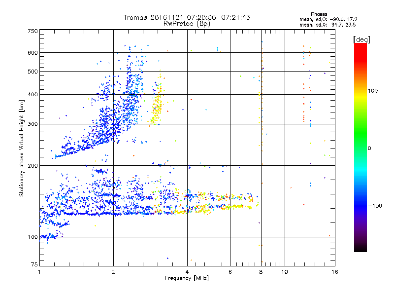Click the x-axis tick label '4'
The image size is (394, 296).
coord(187,272)
